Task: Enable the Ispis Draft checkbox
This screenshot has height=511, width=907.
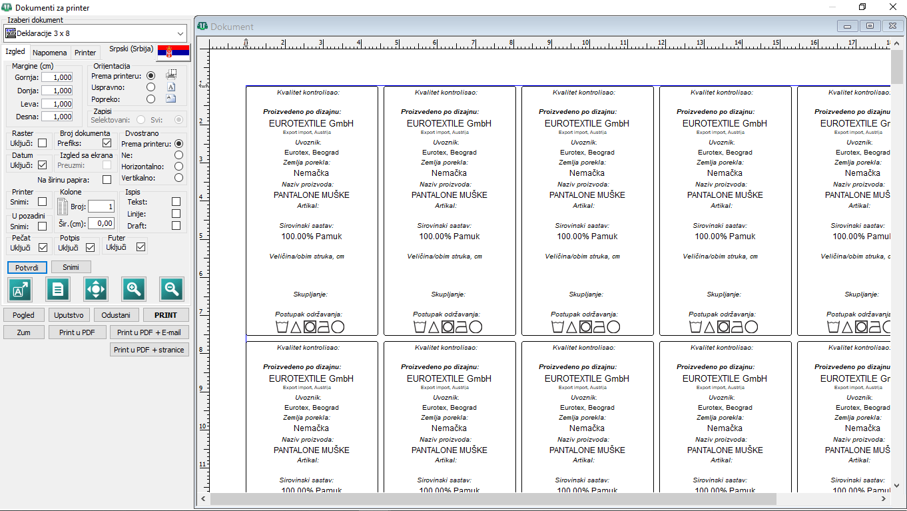Action: (x=176, y=226)
